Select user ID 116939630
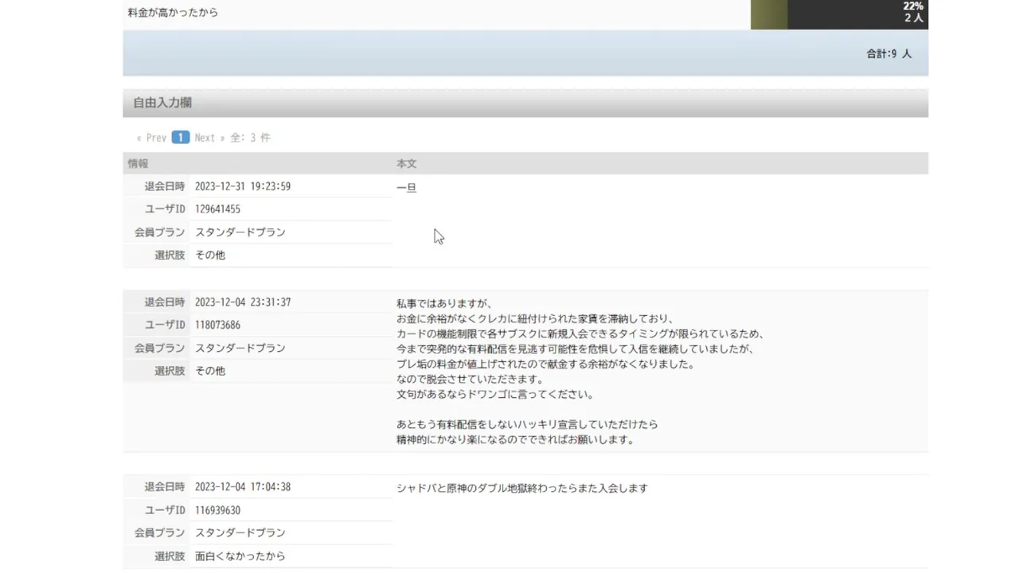 coord(217,510)
